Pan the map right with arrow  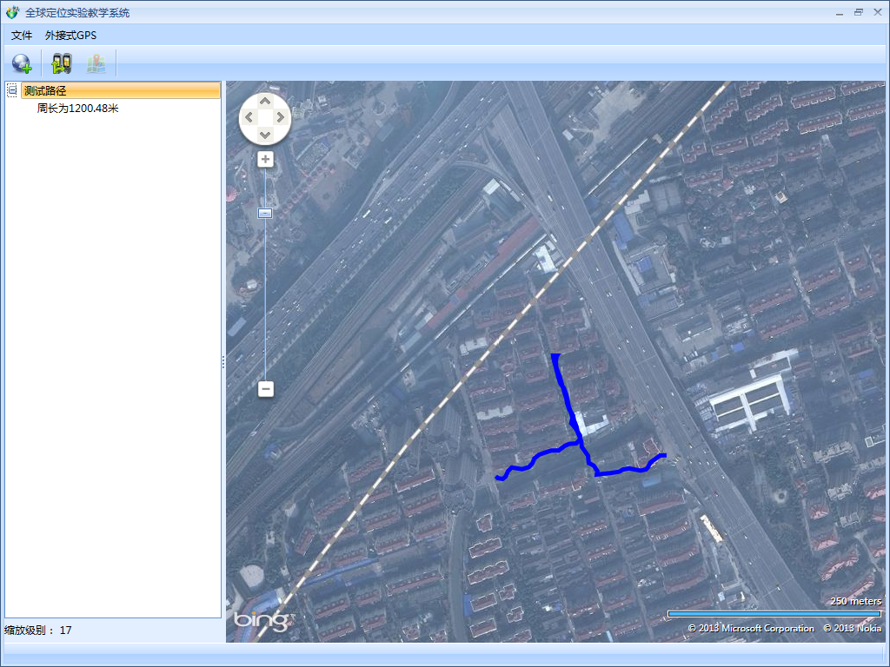point(282,117)
